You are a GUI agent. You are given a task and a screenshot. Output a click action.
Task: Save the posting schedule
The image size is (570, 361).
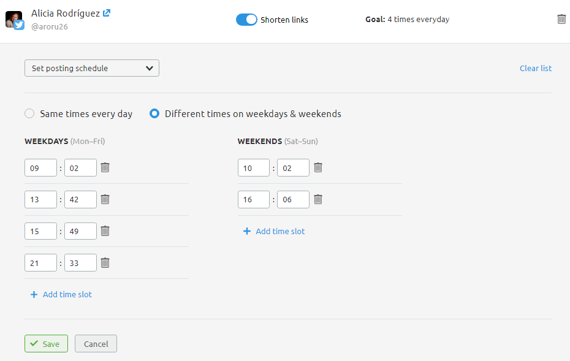click(46, 343)
